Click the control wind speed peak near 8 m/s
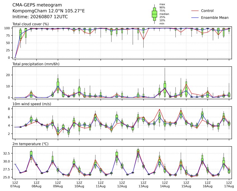Screen dimensions: 237x191 pos(160,109)
